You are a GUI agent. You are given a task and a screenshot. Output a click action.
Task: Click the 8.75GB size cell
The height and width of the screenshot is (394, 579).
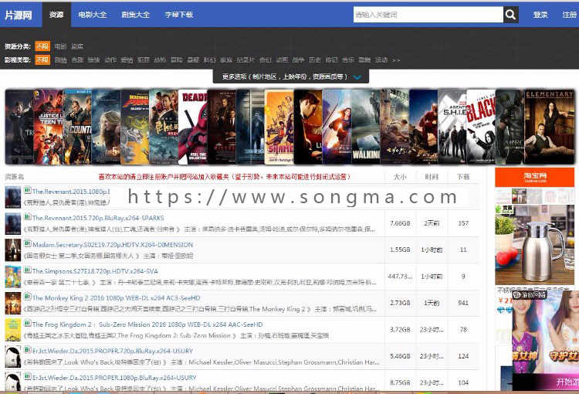(x=400, y=383)
